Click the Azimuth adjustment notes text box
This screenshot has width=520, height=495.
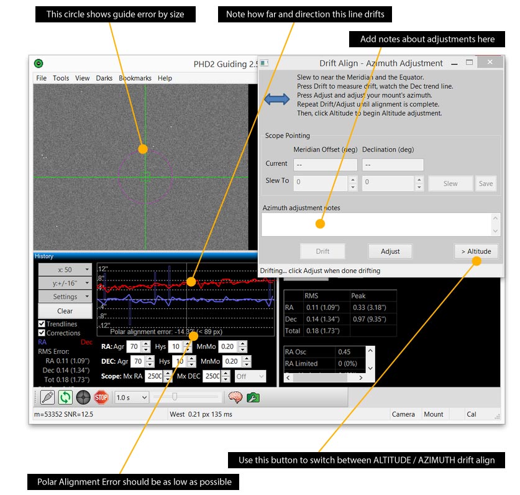point(380,224)
